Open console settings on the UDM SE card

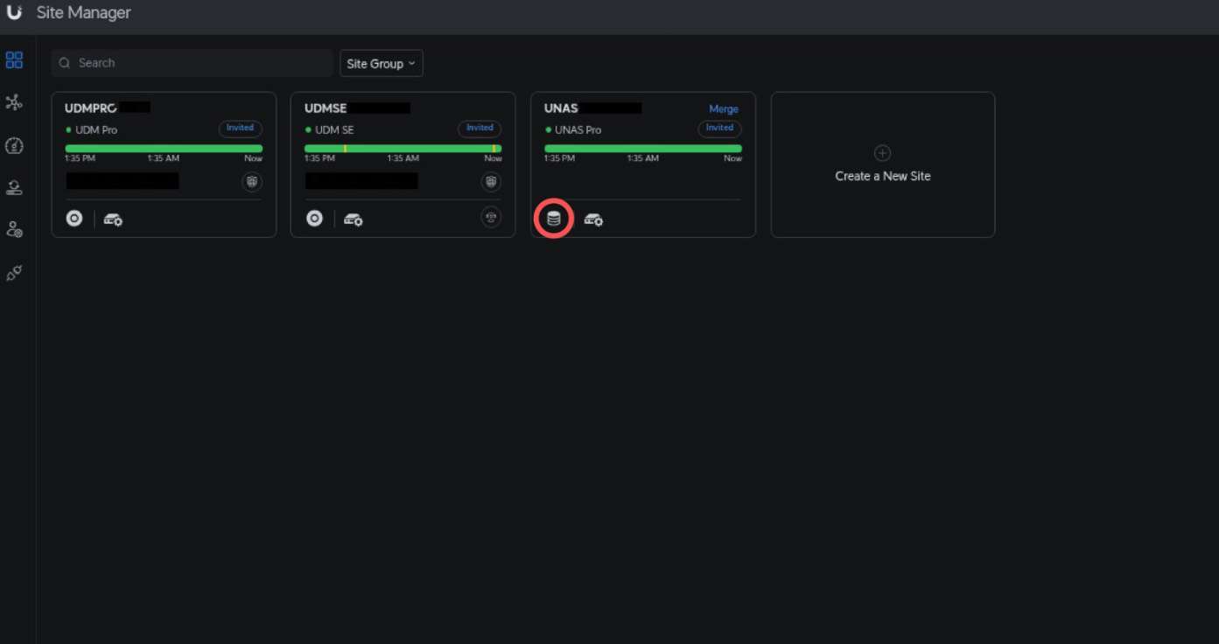pos(353,220)
